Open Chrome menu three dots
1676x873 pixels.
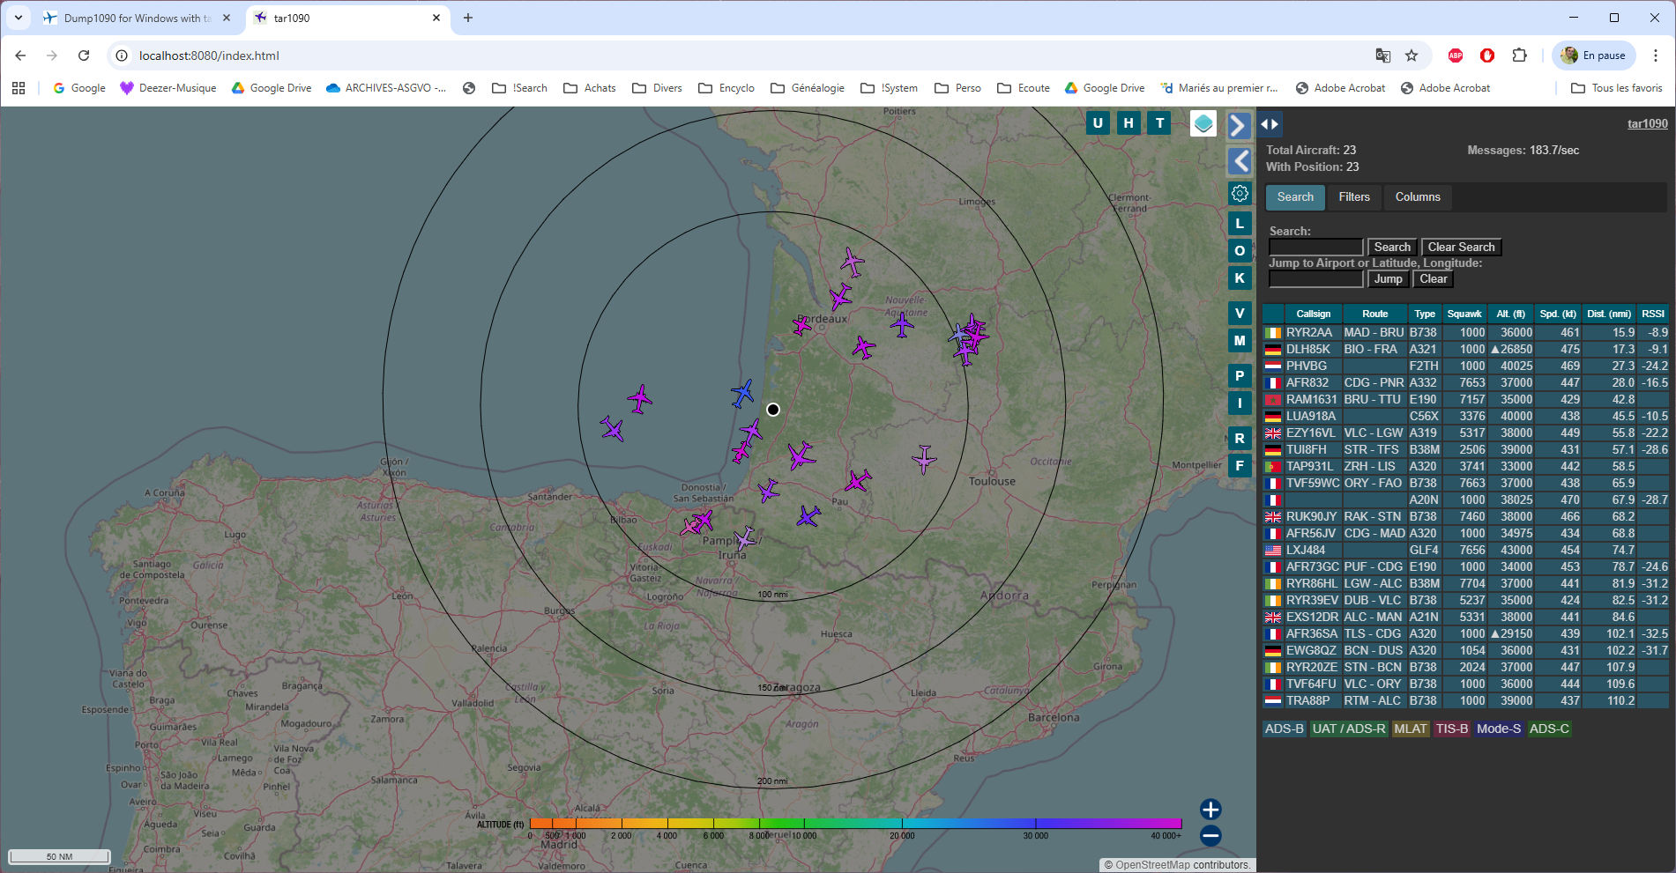(1656, 55)
